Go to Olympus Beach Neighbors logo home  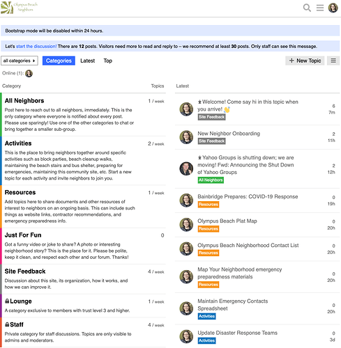coord(19,8)
